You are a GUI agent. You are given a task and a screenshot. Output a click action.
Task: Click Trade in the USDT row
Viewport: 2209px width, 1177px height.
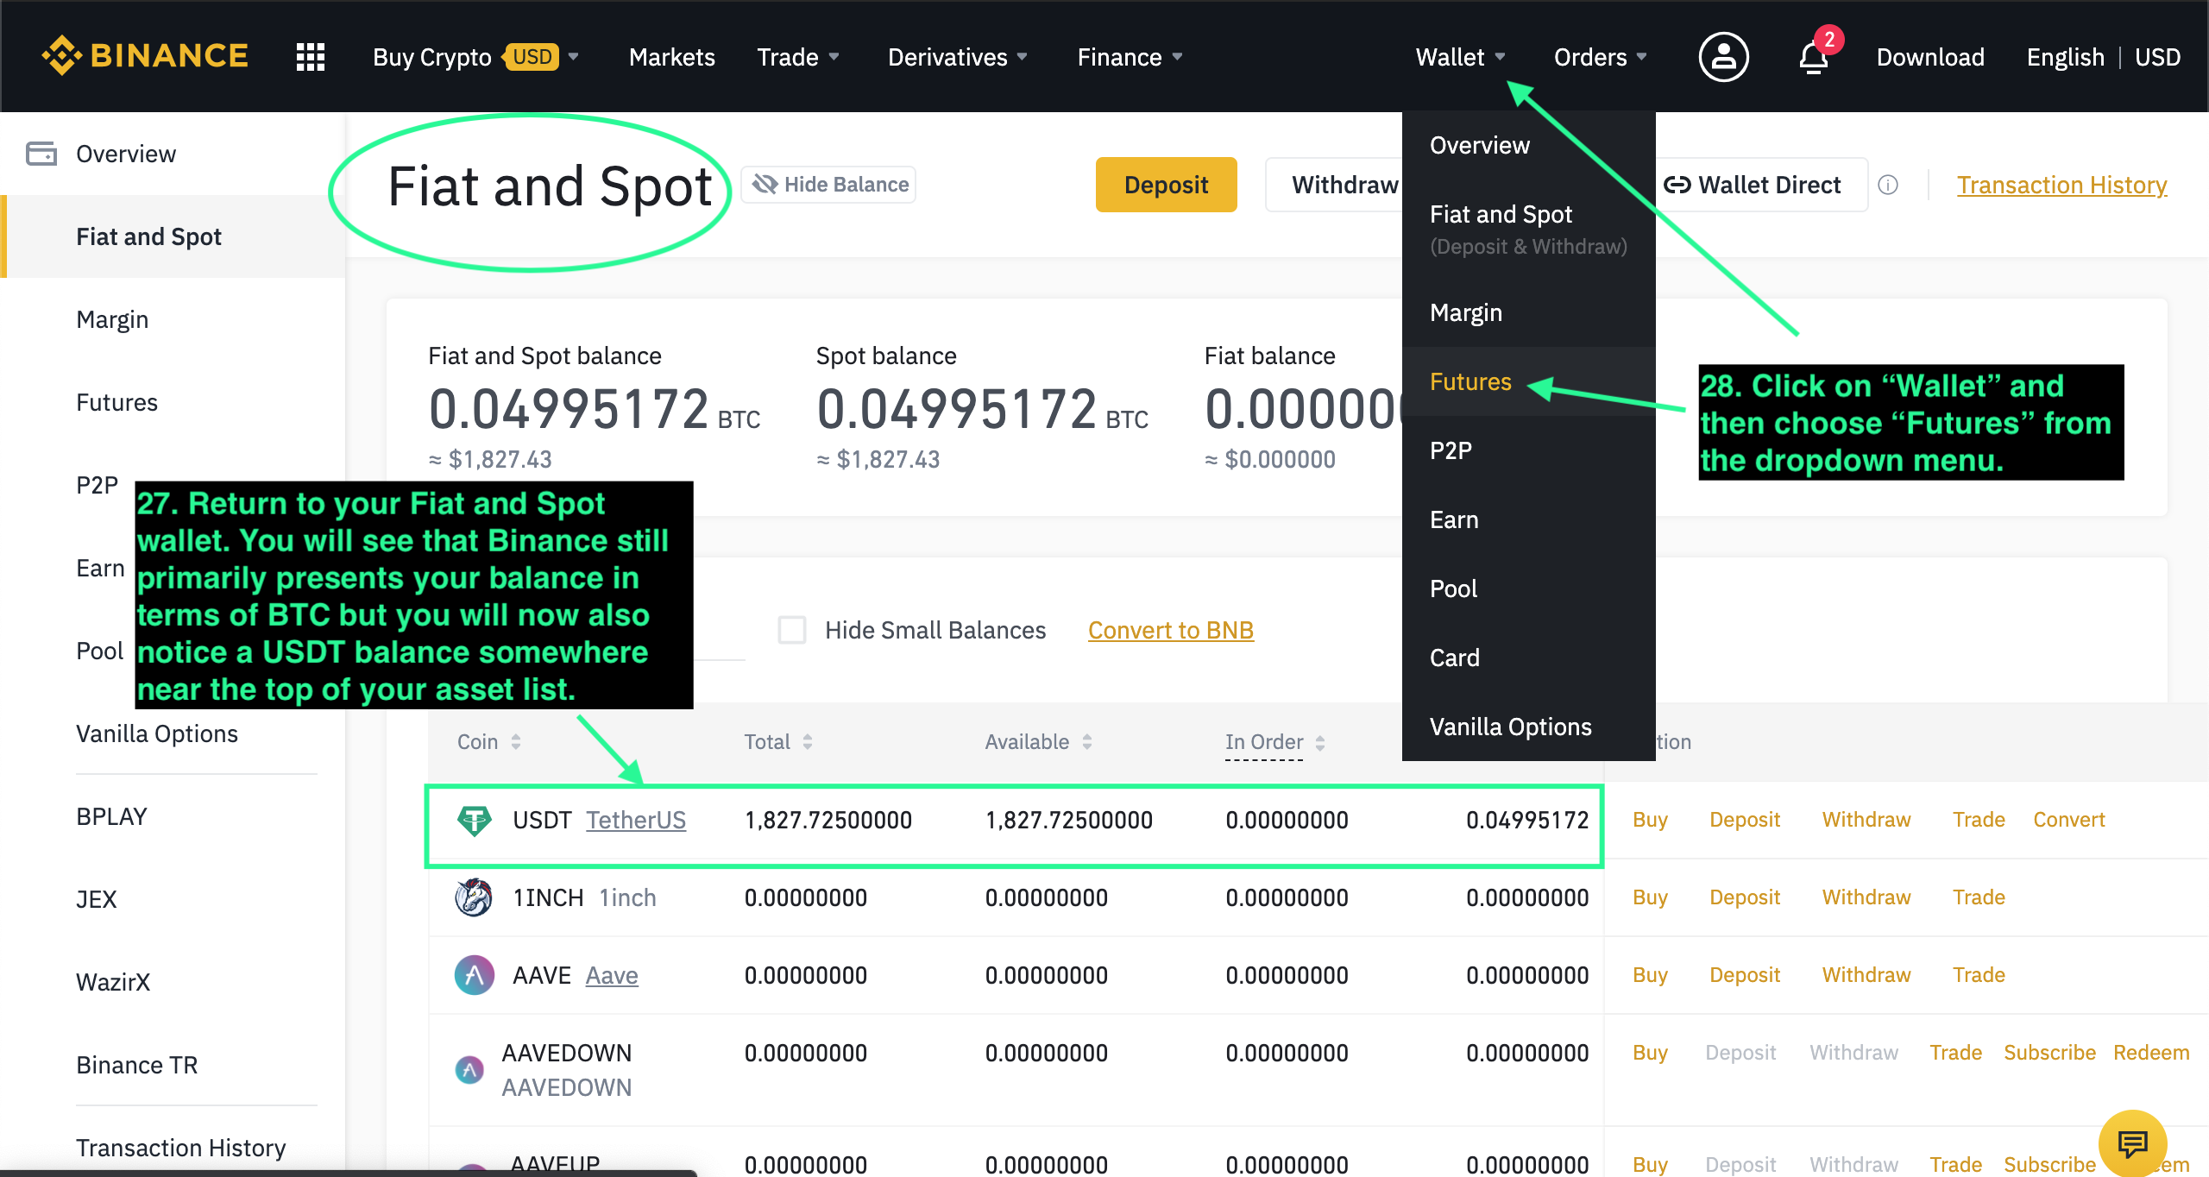coord(1979,820)
